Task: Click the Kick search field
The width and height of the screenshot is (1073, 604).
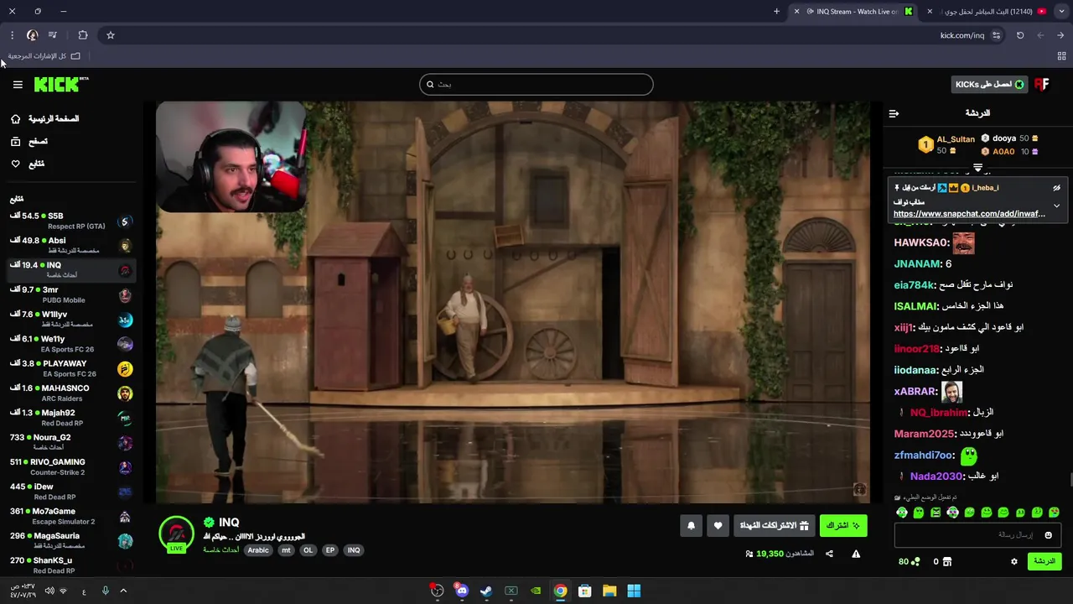Action: [x=536, y=84]
